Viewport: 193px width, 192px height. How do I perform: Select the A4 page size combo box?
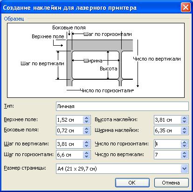pyautogui.click(x=122, y=169)
